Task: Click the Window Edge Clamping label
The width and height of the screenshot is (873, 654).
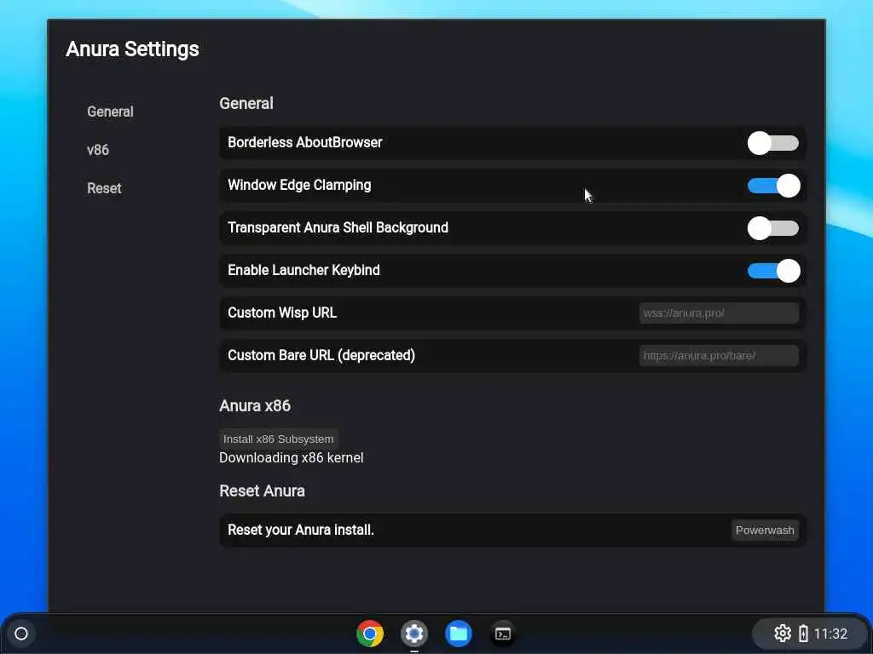Action: click(x=299, y=185)
